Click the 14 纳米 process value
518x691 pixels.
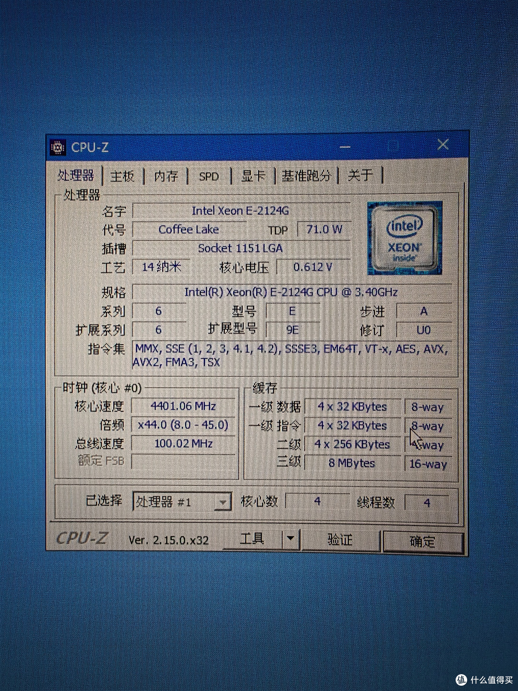click(x=162, y=267)
